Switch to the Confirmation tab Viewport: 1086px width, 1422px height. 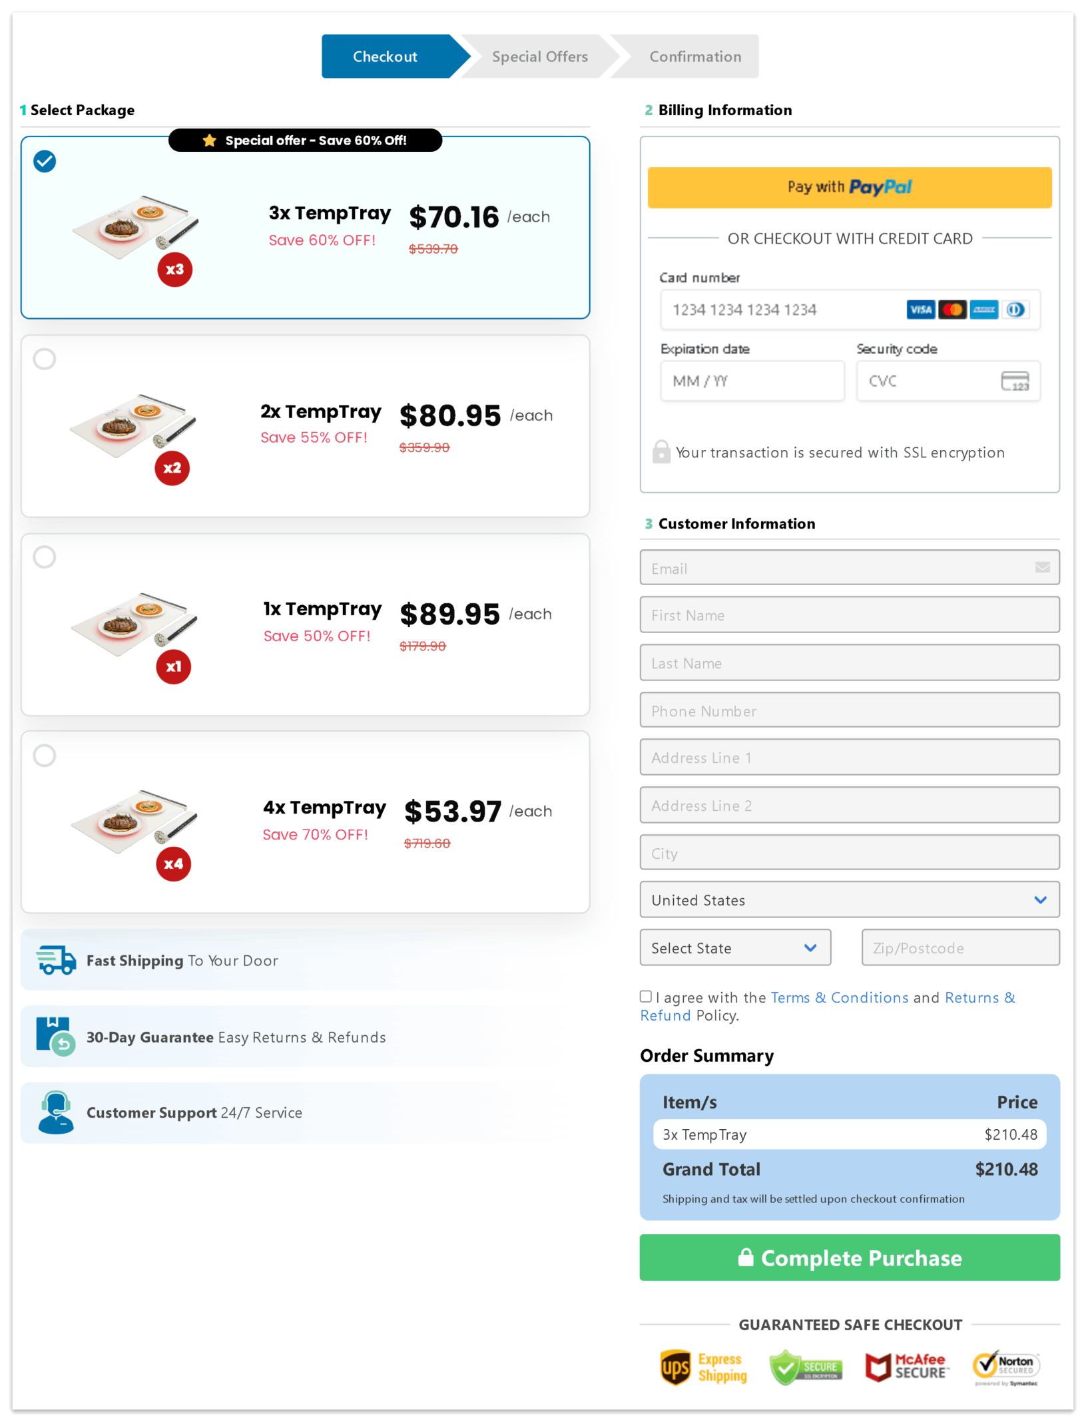pos(695,56)
